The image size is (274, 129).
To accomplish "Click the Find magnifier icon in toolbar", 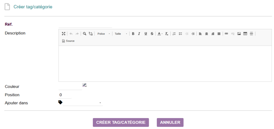I will (x=85, y=34).
